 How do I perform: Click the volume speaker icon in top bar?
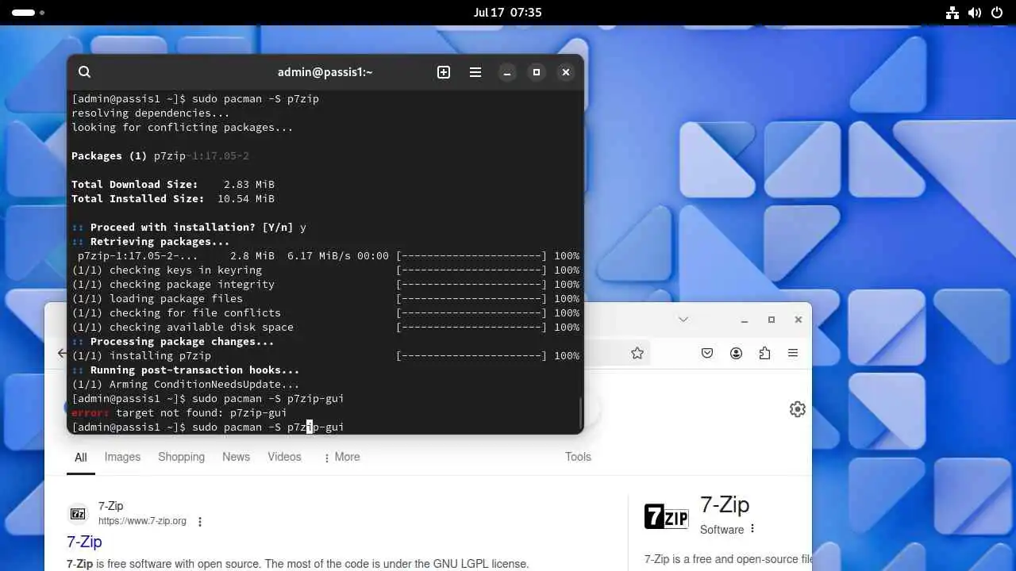pos(975,13)
